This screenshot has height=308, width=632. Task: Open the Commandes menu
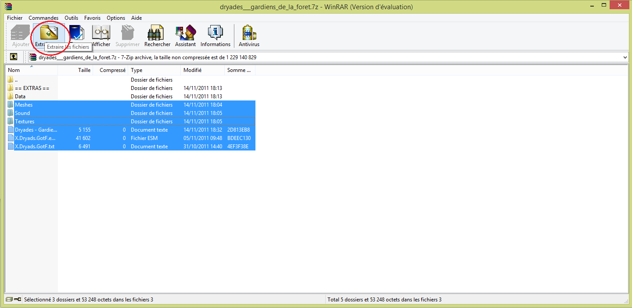(43, 18)
